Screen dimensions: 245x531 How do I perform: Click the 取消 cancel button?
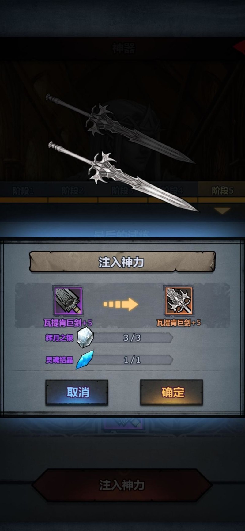tap(77, 393)
